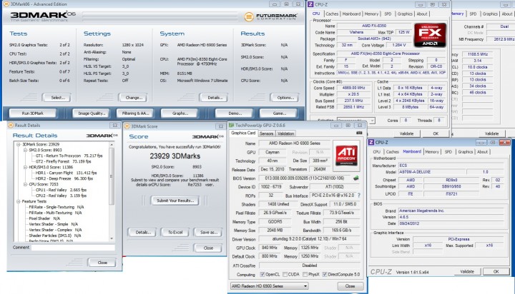Viewport: 515px width, 294px height.
Task: Click the Result Details window title icon
Action: 10,126
